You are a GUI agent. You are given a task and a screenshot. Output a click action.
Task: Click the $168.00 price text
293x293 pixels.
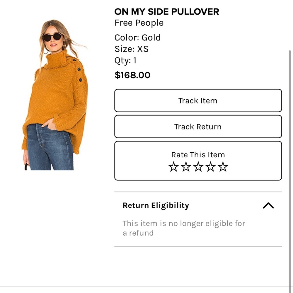[x=132, y=75]
